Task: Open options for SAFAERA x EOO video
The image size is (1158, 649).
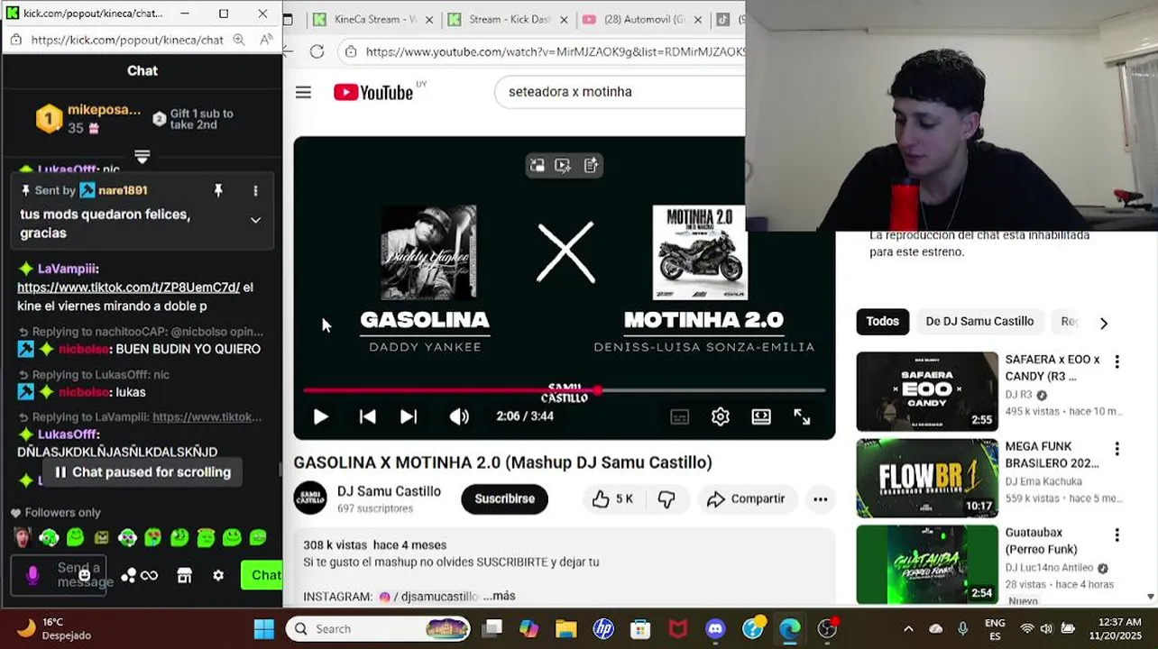Action: 1117,362
